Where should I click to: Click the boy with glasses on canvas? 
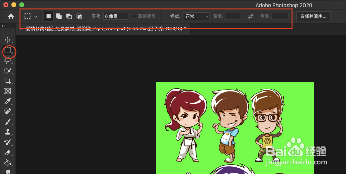click(x=268, y=125)
